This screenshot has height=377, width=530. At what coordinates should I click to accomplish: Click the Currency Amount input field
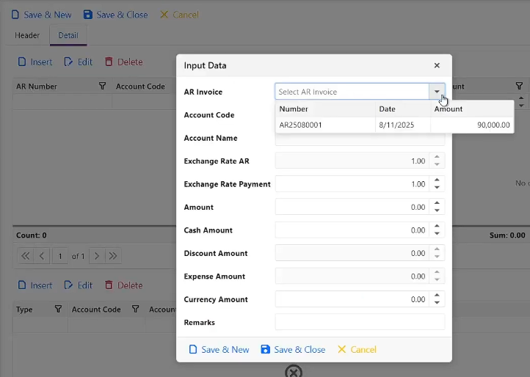tap(352, 299)
